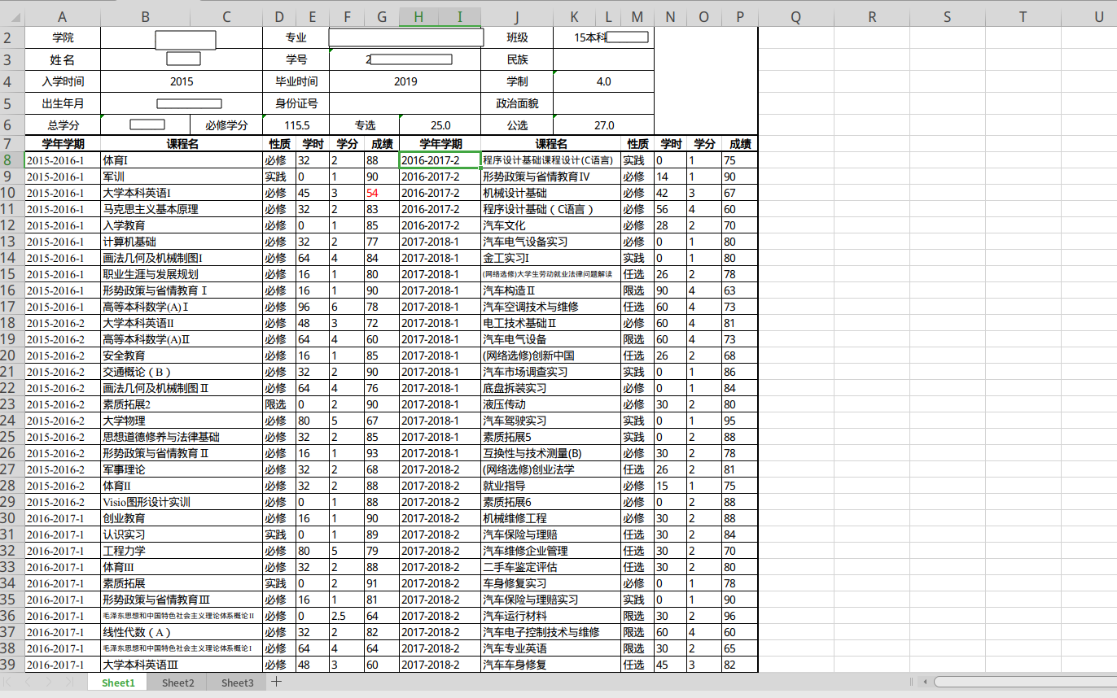Select the 金工实习I cell

click(550, 258)
